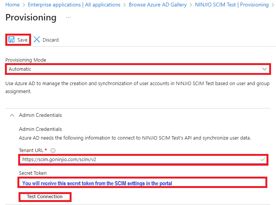The height and width of the screenshot is (205, 276).
Task: Click the Admin Credentials section header text
Action: (x=41, y=115)
